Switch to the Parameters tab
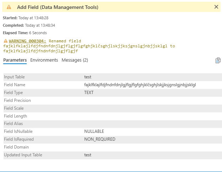Screen dimensions: 222x172 pos(15,60)
